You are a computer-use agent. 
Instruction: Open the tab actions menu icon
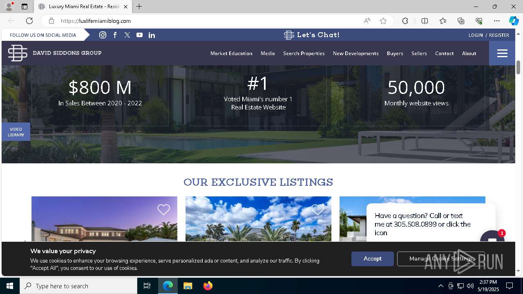point(25,7)
